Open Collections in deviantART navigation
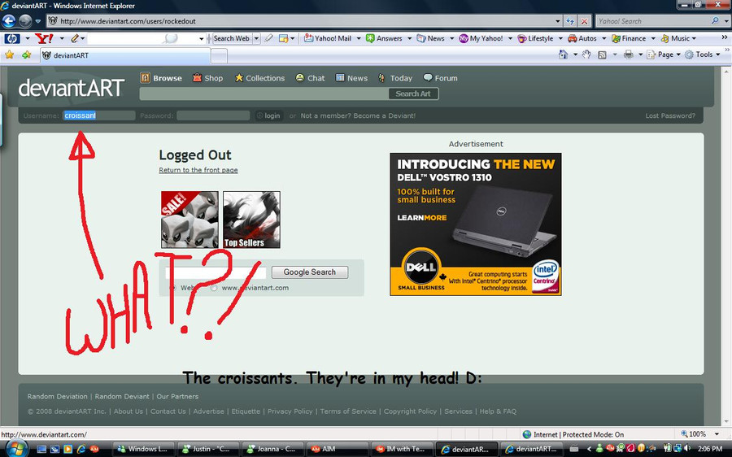 [x=259, y=78]
